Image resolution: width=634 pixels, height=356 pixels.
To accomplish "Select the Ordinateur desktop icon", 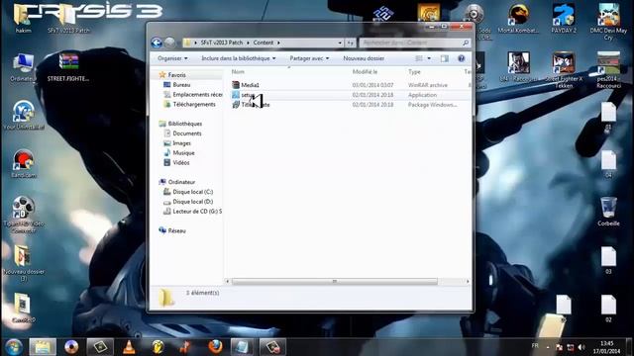I will point(23,67).
